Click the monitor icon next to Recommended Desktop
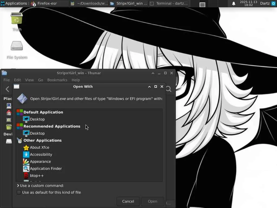Screen dimensions: 277x208 [26, 133]
